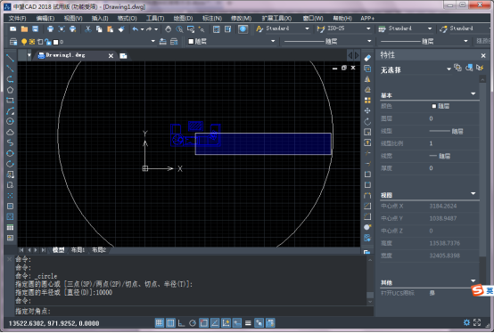Image resolution: width=494 pixels, height=333 pixels.
Task: Toggle snap mode in status bar
Action: tap(160, 323)
